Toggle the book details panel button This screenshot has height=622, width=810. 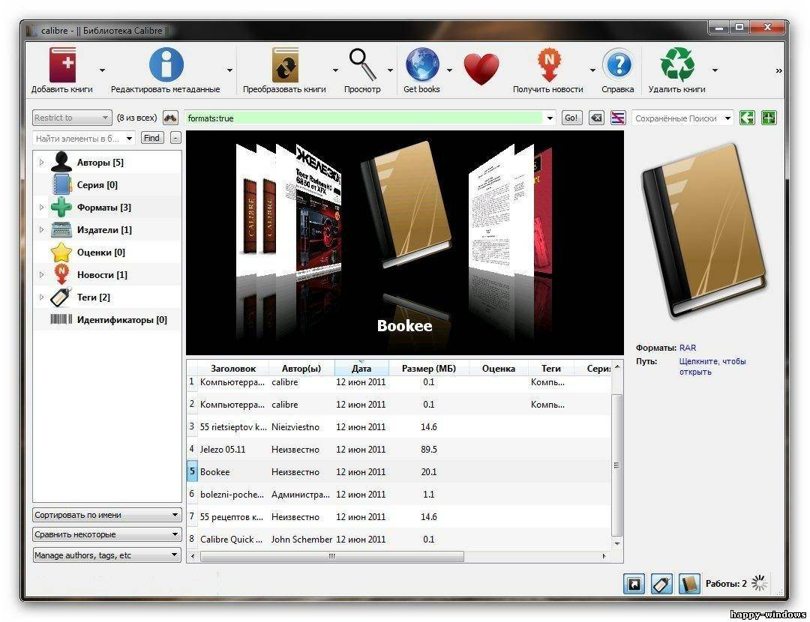pos(689,584)
